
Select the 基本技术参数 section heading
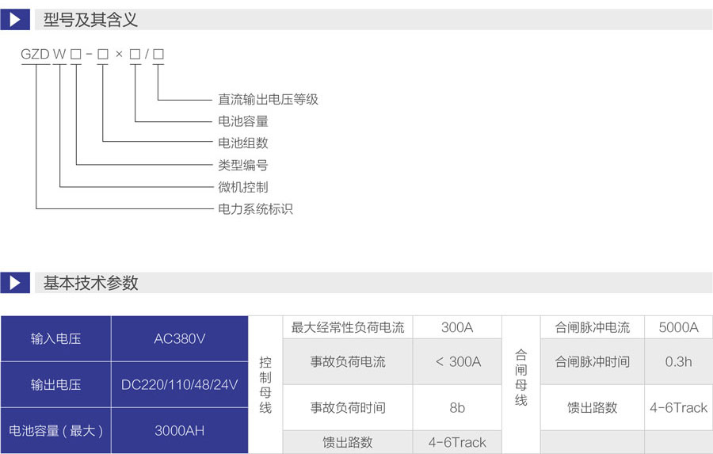(91, 283)
